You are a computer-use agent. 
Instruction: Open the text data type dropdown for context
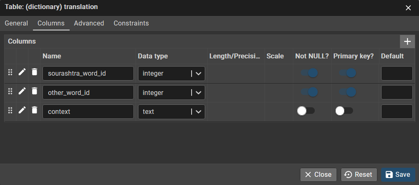coord(171,111)
